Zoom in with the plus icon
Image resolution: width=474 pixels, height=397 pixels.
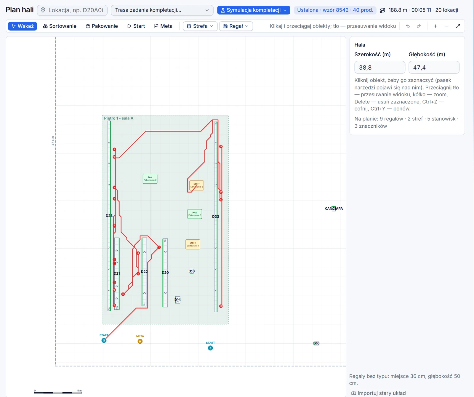[435, 26]
